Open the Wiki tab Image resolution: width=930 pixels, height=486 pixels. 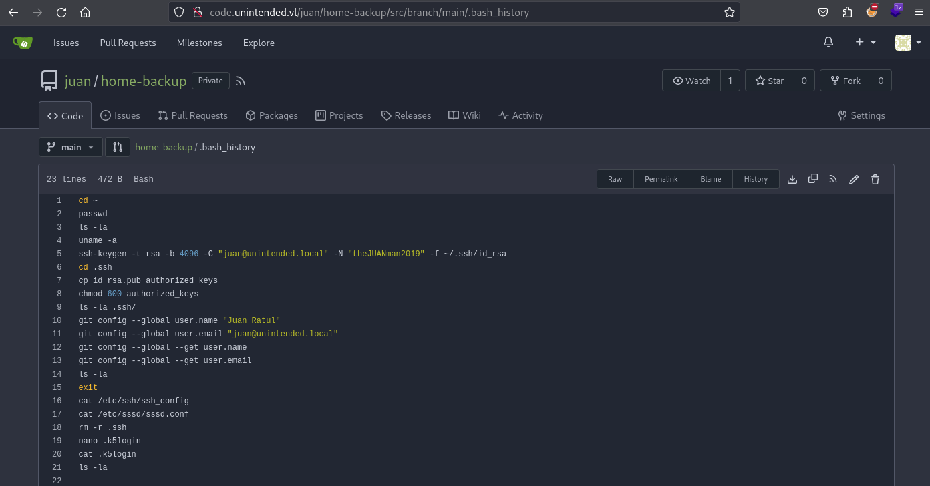464,115
